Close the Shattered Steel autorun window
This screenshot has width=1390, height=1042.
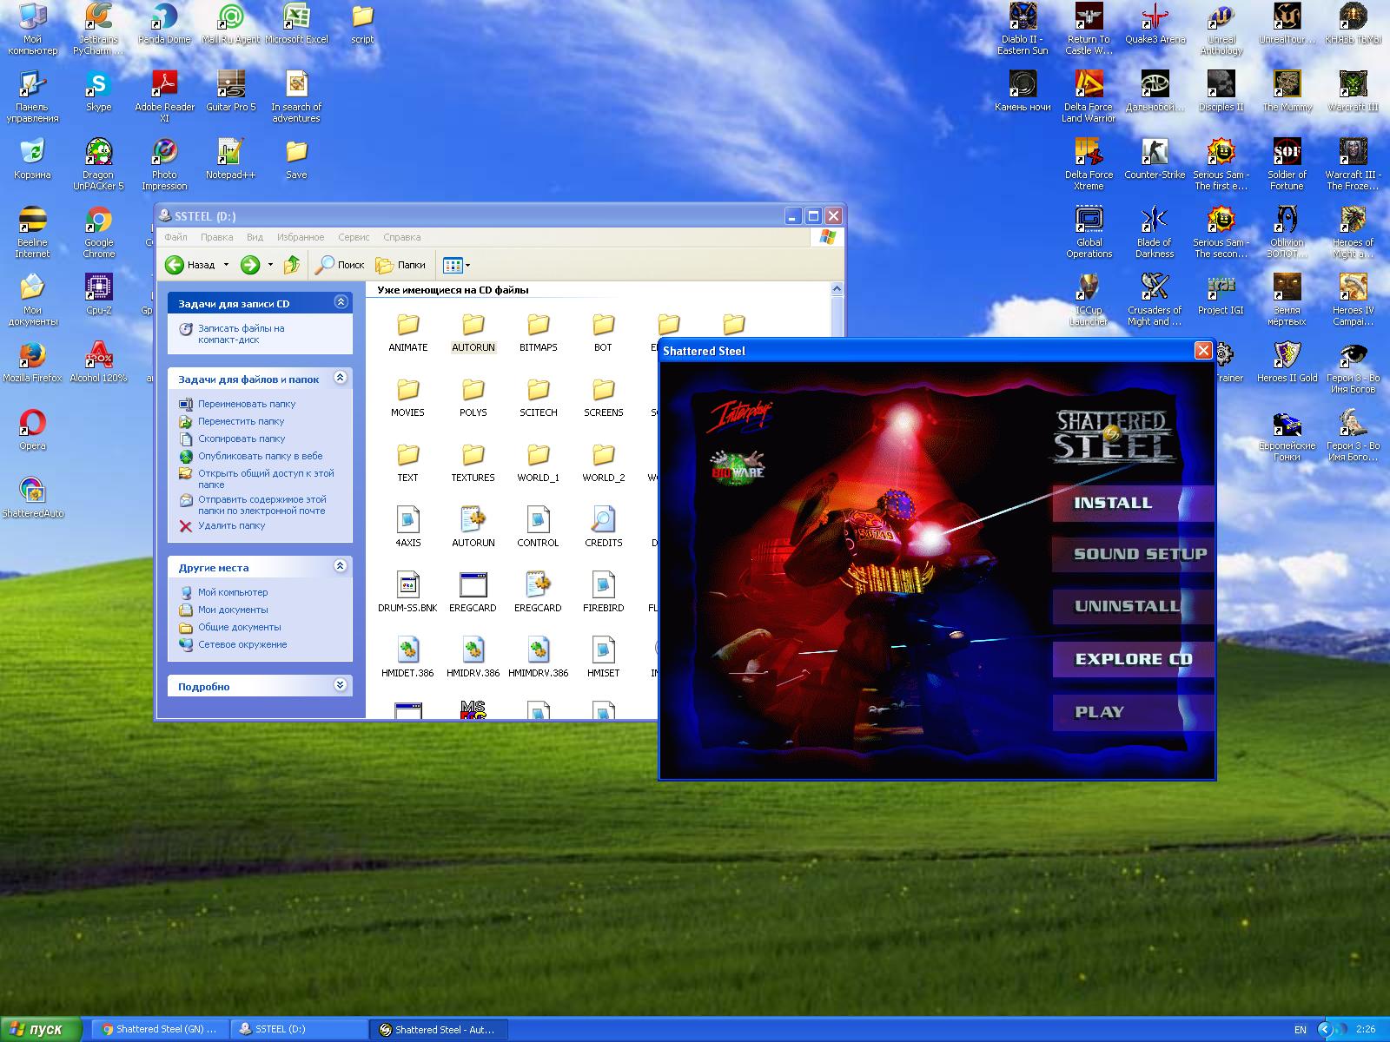(1203, 350)
